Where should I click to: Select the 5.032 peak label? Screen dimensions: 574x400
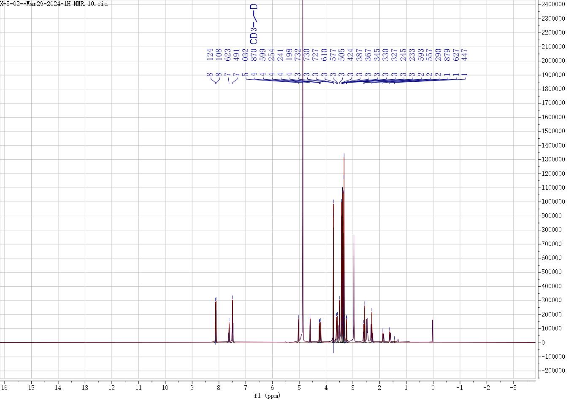coord(246,55)
